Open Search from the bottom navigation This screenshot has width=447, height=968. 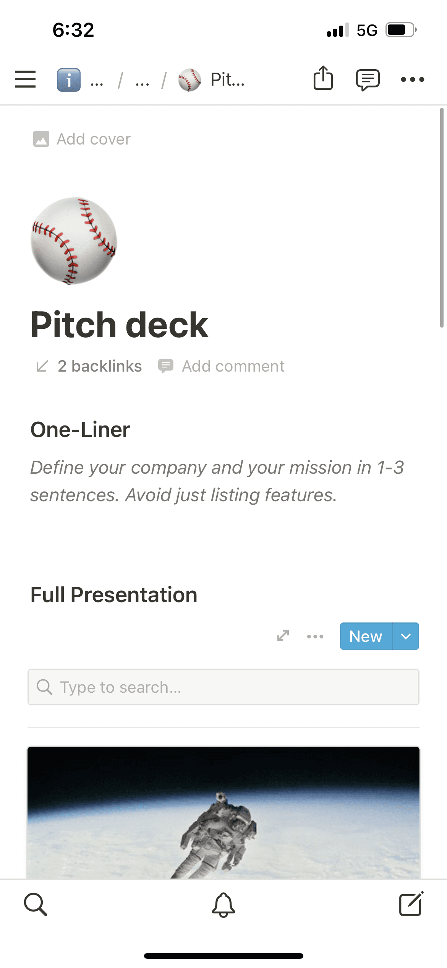pos(36,904)
